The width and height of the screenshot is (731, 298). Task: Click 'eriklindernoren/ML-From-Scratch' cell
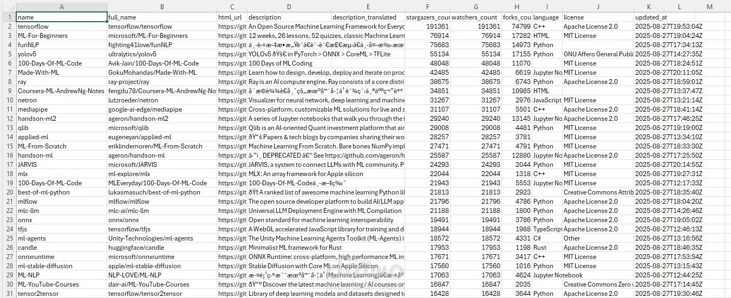pos(162,146)
